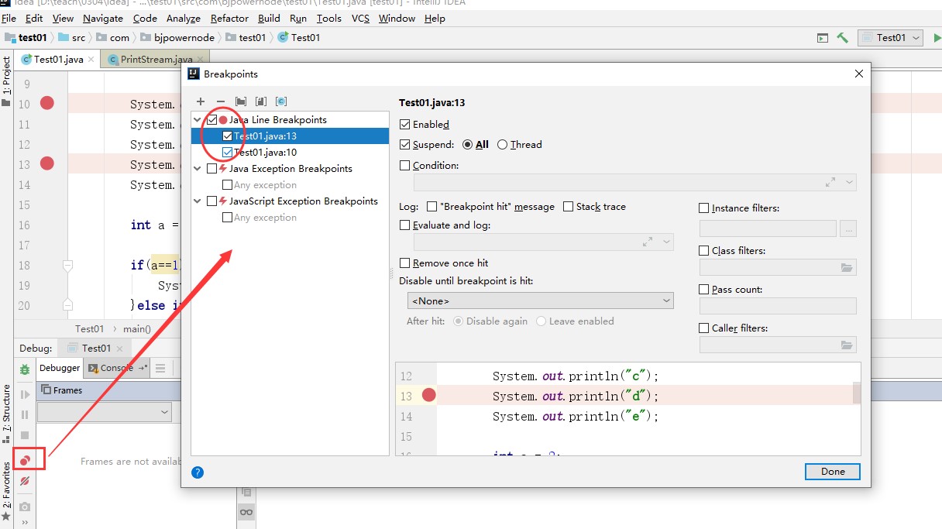The width and height of the screenshot is (942, 529).
Task: Click Browse button beside Instance filters field
Action: click(x=847, y=228)
